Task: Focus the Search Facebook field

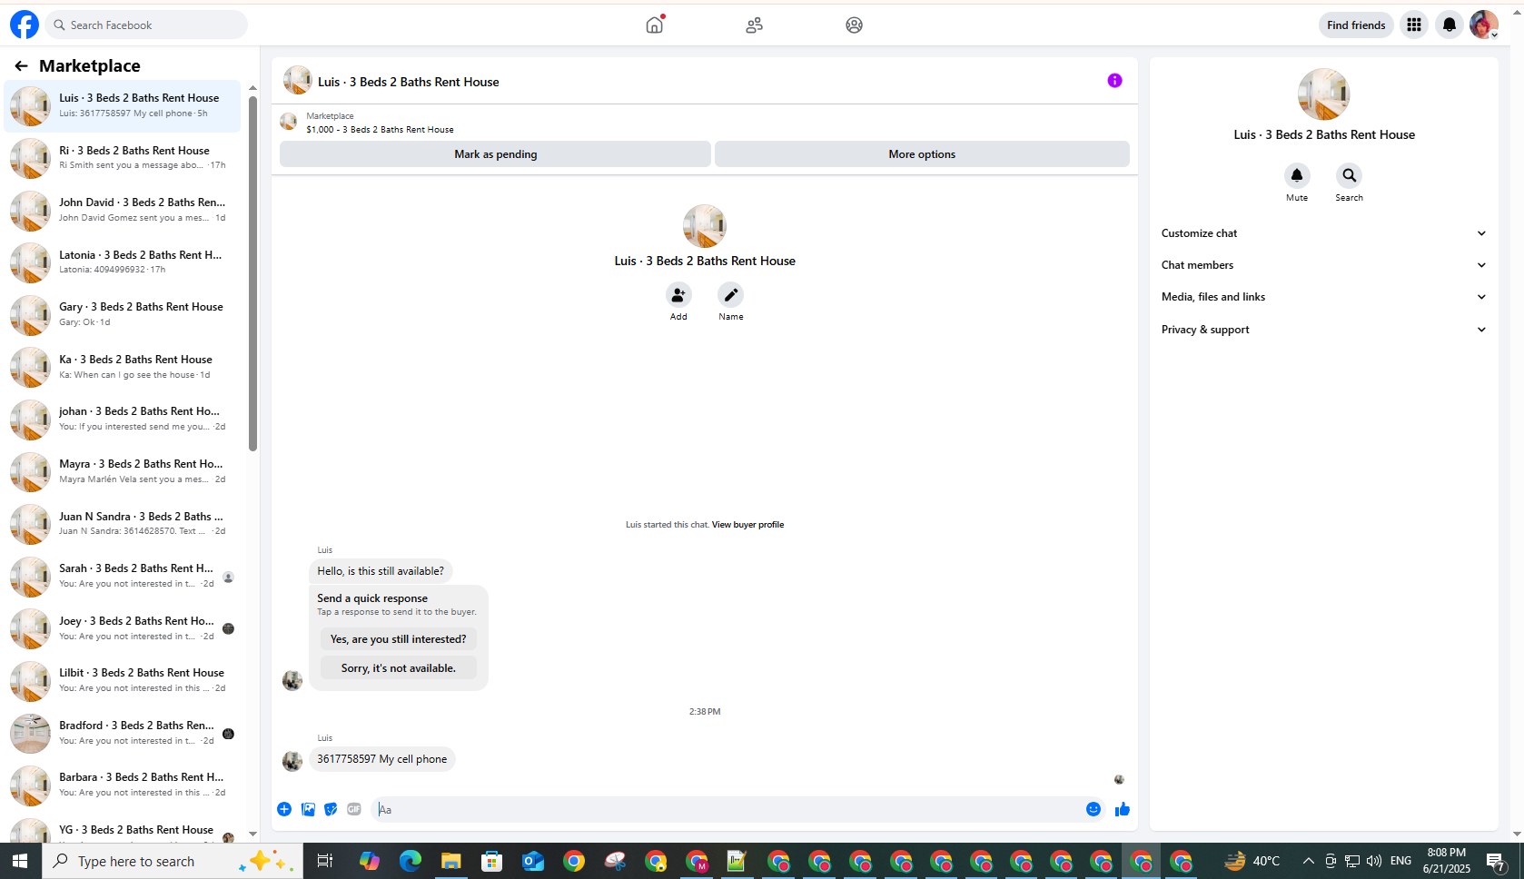Action: pyautogui.click(x=146, y=25)
